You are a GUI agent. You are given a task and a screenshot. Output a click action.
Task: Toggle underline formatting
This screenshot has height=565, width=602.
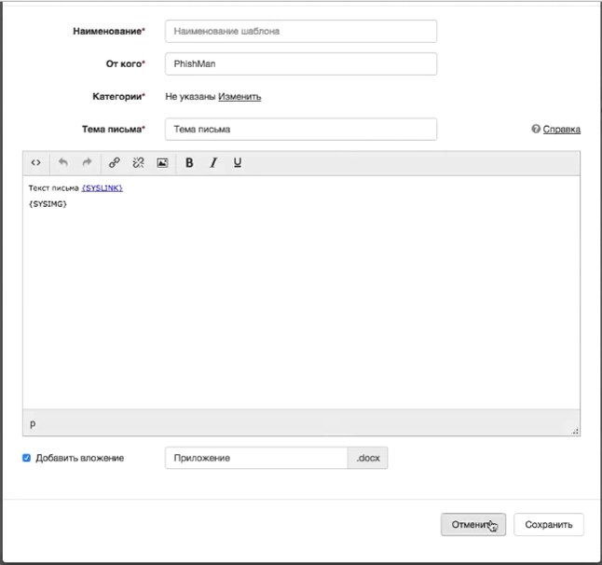pyautogui.click(x=238, y=162)
